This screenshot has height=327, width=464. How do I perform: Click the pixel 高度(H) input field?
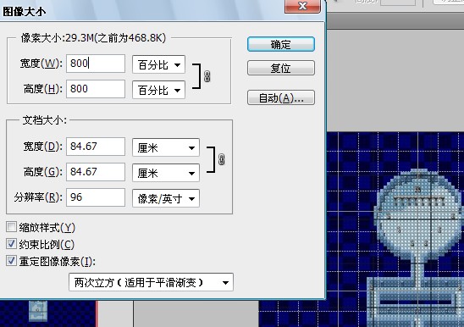pos(96,89)
